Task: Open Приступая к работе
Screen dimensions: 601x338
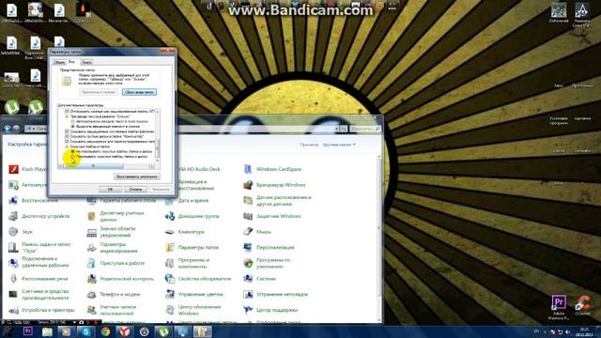Action: [x=116, y=263]
